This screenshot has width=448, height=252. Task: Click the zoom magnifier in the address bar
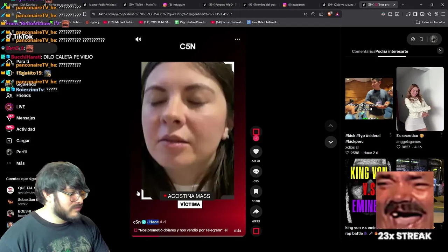tap(313, 14)
